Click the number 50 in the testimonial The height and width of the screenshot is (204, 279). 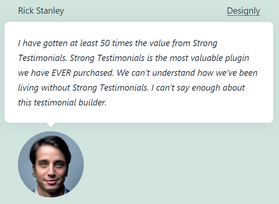pyautogui.click(x=105, y=43)
